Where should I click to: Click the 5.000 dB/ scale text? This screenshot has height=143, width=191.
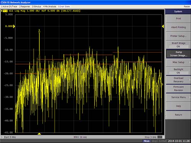pyautogui.click(x=34, y=11)
